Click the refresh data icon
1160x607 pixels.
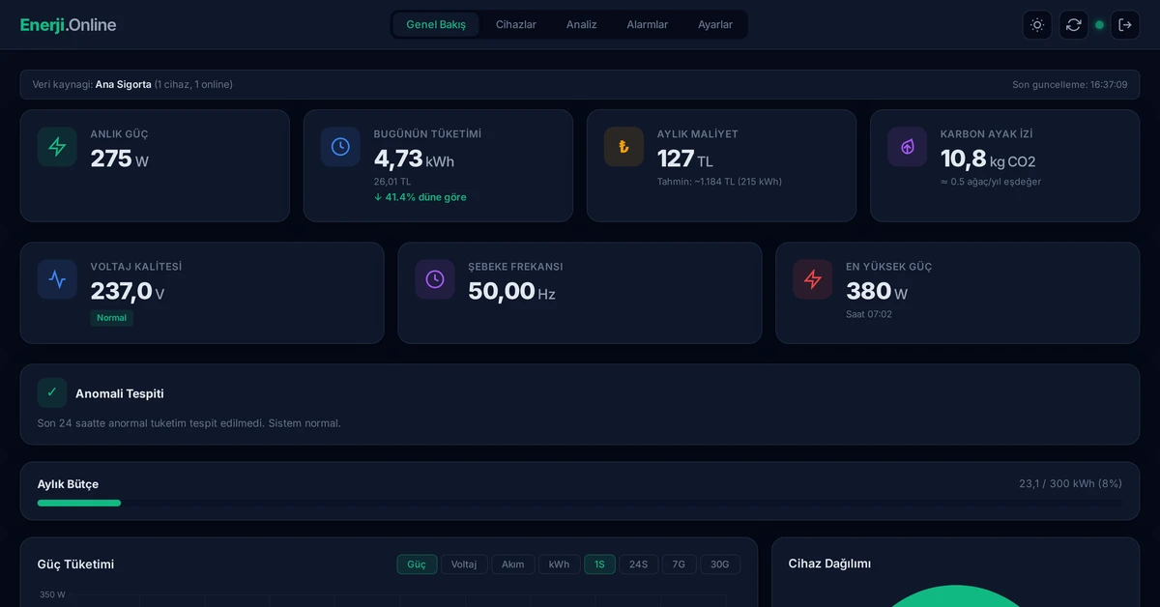coord(1073,25)
